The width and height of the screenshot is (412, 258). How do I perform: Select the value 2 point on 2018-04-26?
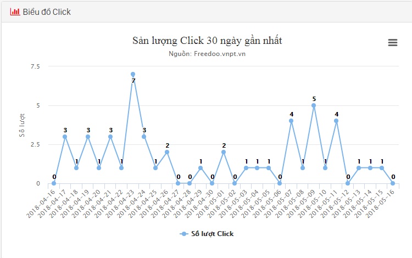[167, 152]
